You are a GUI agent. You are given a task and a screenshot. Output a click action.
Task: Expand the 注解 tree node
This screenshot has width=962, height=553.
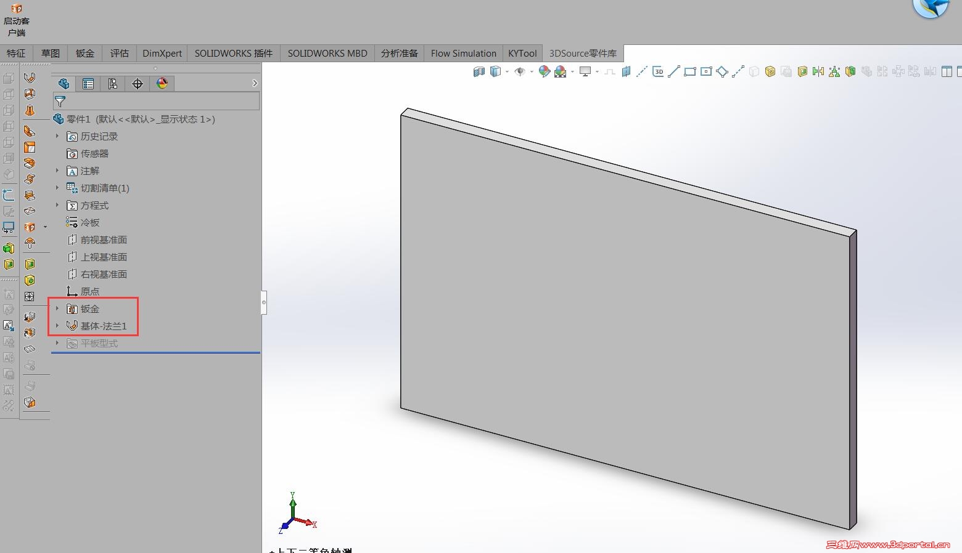coord(57,171)
